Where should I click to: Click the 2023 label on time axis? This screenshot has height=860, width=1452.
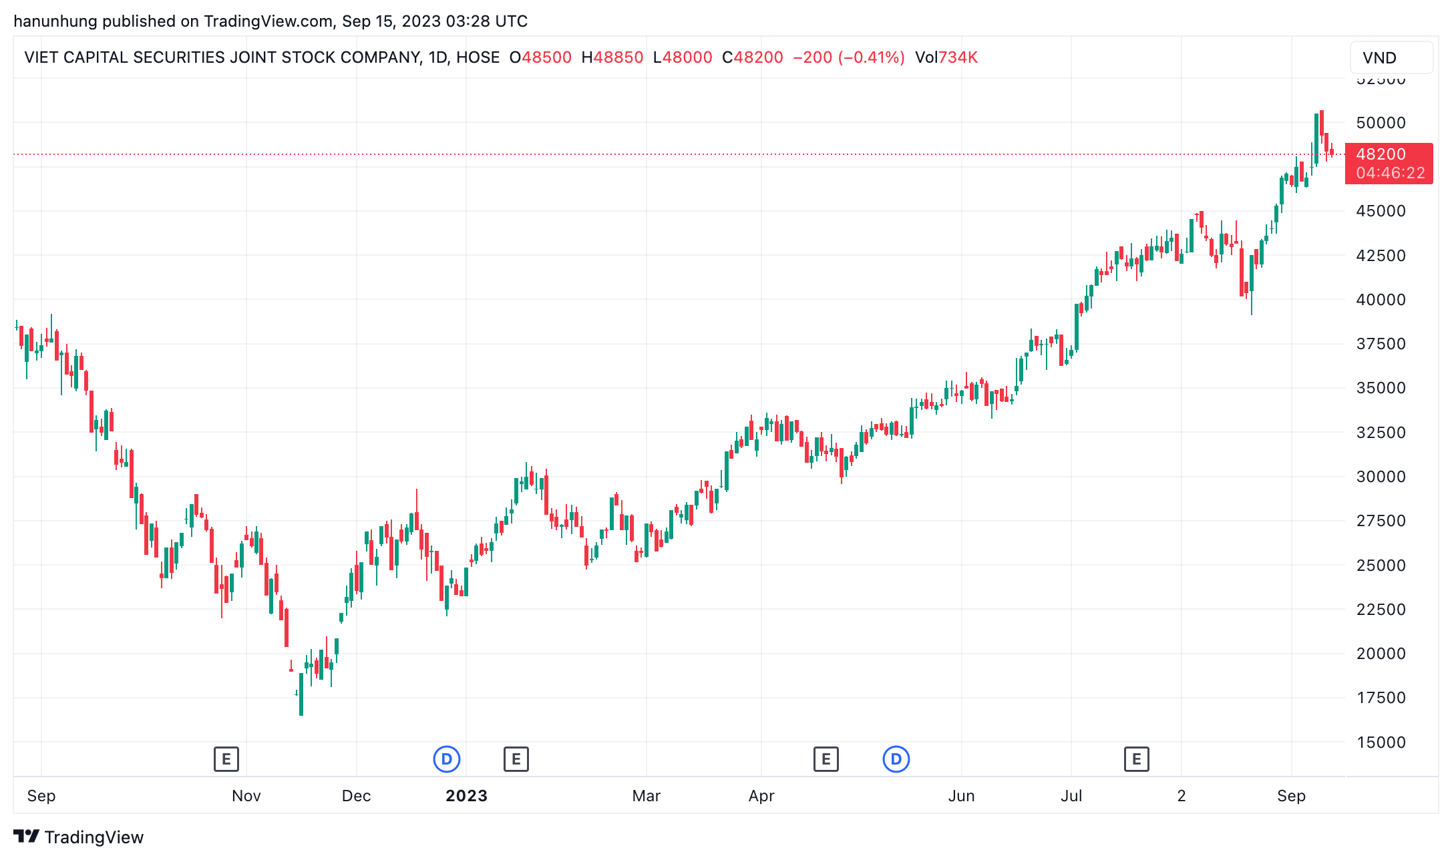467,796
